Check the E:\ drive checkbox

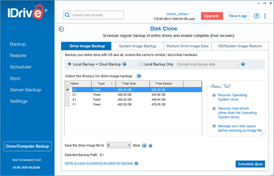[67, 99]
